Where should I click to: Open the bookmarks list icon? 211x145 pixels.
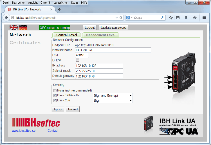(178, 18)
